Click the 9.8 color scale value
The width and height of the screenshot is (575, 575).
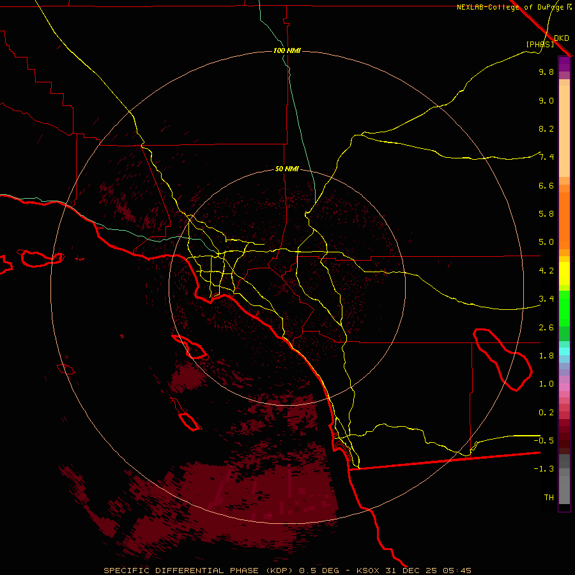pyautogui.click(x=546, y=72)
